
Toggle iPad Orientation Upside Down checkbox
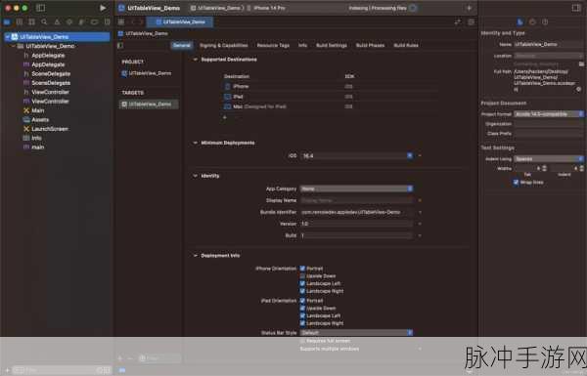pyautogui.click(x=302, y=309)
